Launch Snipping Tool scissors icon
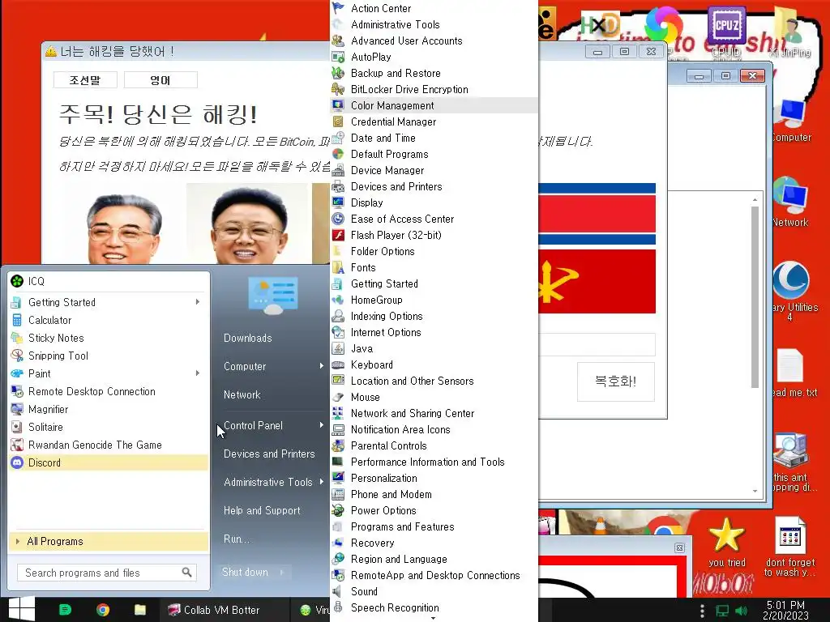The height and width of the screenshot is (622, 830). (17, 356)
